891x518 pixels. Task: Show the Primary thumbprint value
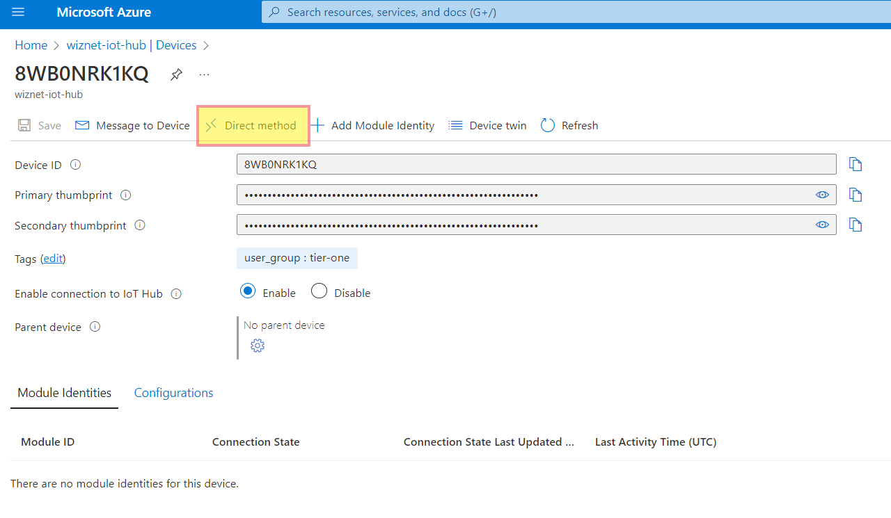(822, 195)
